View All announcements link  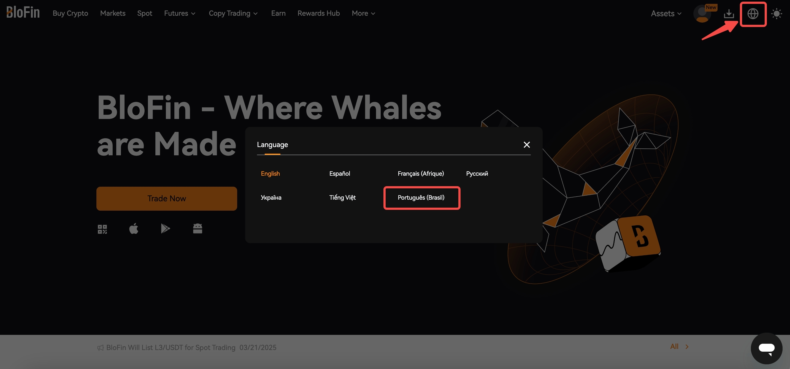click(x=674, y=346)
